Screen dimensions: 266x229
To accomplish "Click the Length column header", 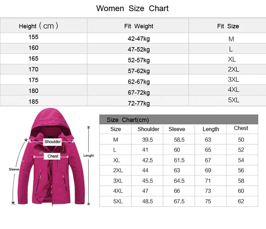I will (x=211, y=129).
